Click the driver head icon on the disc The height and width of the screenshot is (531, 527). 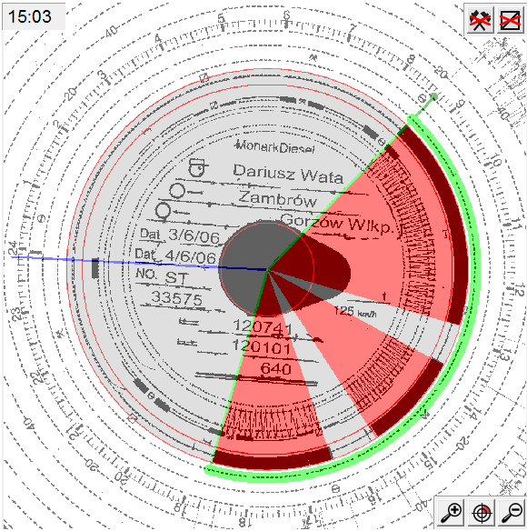pyautogui.click(x=198, y=167)
